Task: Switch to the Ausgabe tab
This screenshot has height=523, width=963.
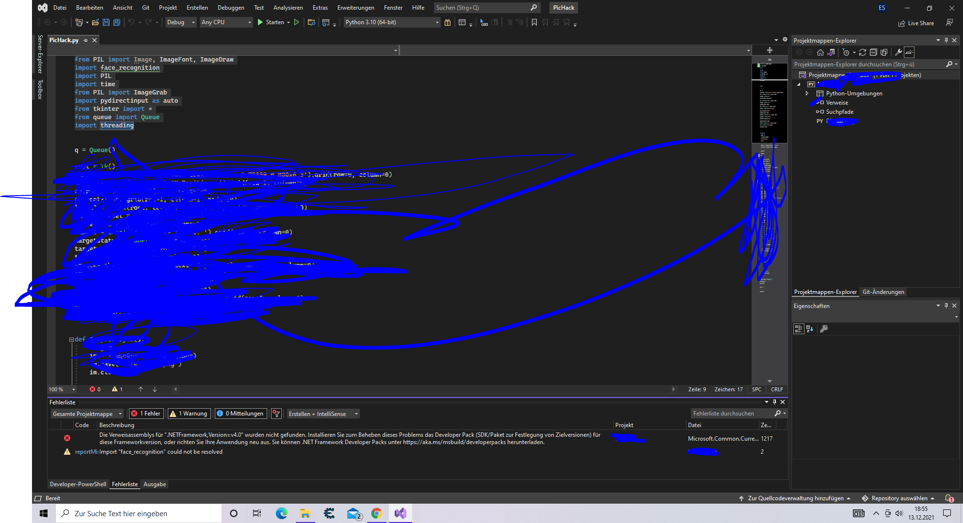Action: [154, 484]
